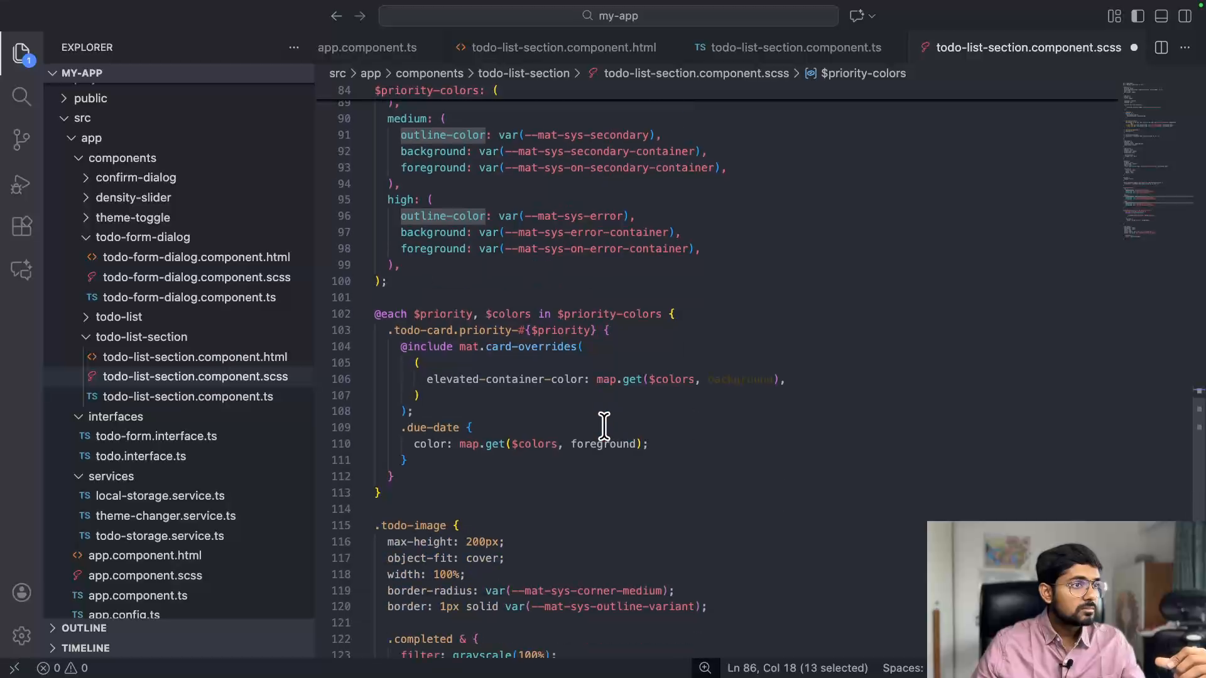1206x678 pixels.
Task: Open the Run and Debug view
Action: click(21, 184)
